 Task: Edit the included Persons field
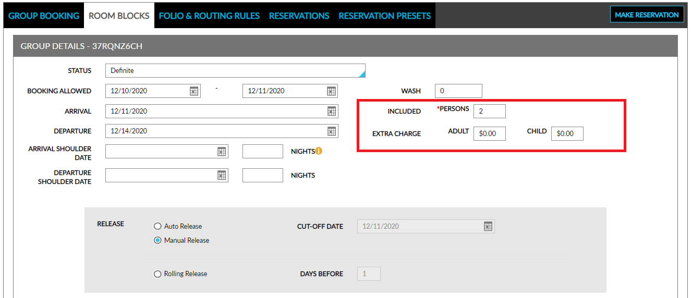tap(489, 111)
